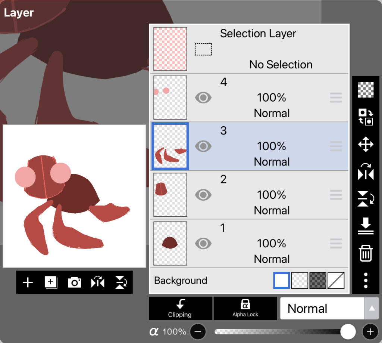382x343 pixels.
Task: Hide layer 4 using eye icon
Action: tap(203, 98)
